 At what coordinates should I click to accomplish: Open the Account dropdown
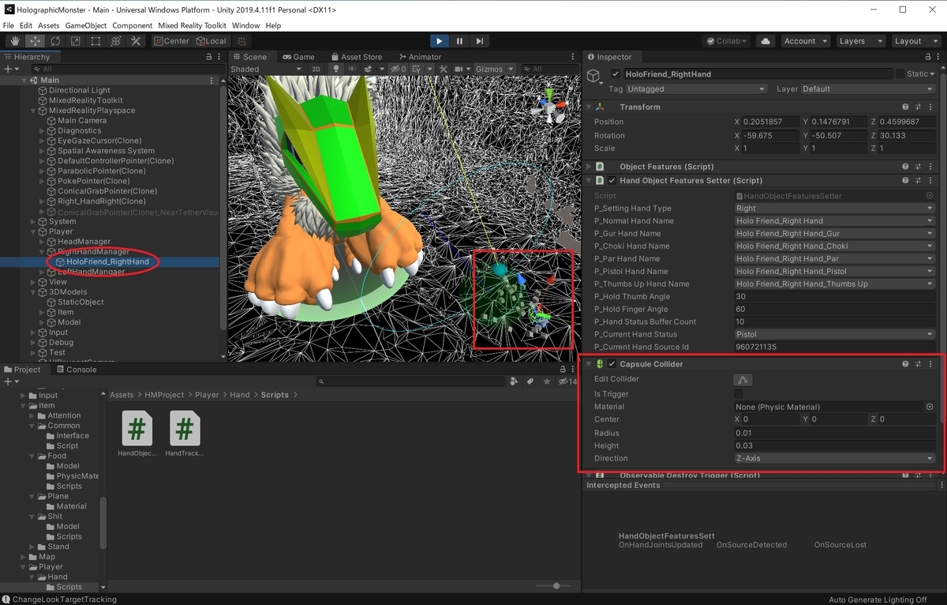[x=805, y=41]
